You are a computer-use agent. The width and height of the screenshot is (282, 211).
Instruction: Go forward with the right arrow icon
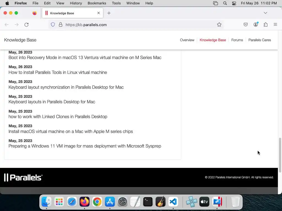[17, 24]
